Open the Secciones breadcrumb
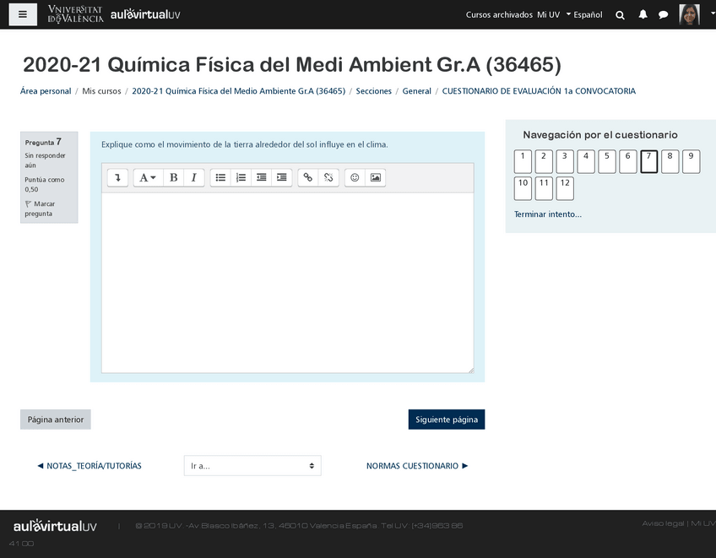 click(x=373, y=91)
